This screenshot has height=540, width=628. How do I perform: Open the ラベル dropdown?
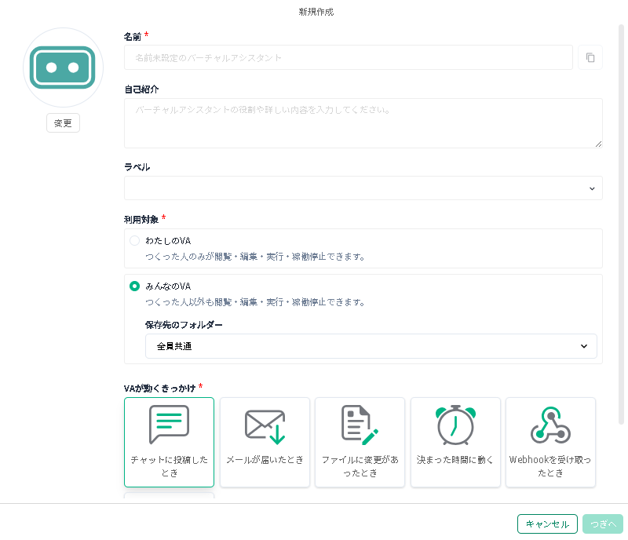tap(363, 188)
